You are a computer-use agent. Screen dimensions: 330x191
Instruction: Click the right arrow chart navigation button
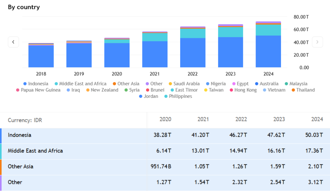(x=317, y=42)
